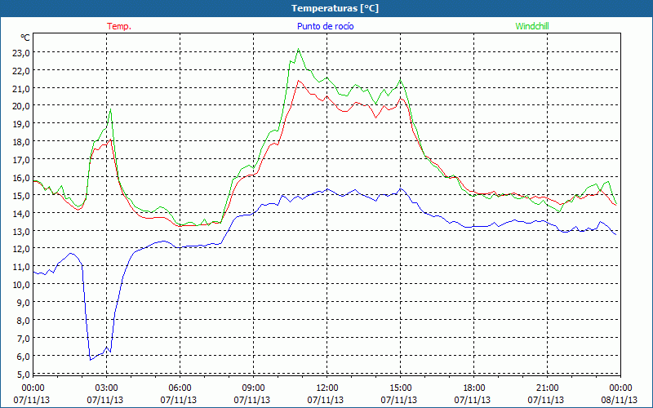Click the 13,0 y-axis value
This screenshot has height=408, width=653.
pyautogui.click(x=22, y=231)
